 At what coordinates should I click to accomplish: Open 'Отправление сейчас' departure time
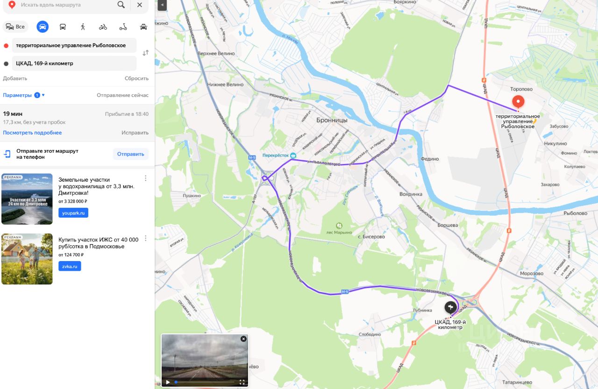[x=122, y=95]
